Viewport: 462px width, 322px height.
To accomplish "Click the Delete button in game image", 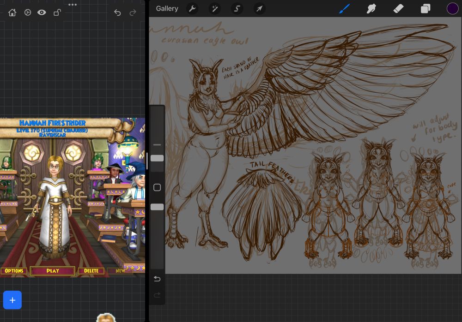I will (91, 271).
